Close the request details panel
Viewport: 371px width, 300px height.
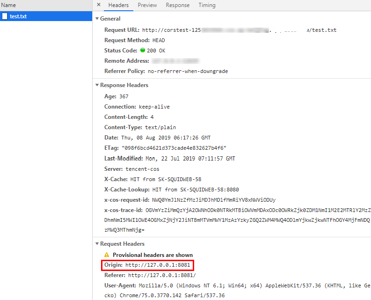coord(99,5)
